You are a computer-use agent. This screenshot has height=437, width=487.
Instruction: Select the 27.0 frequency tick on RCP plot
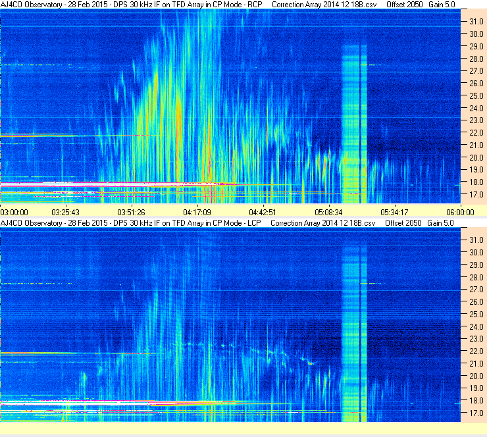point(476,71)
